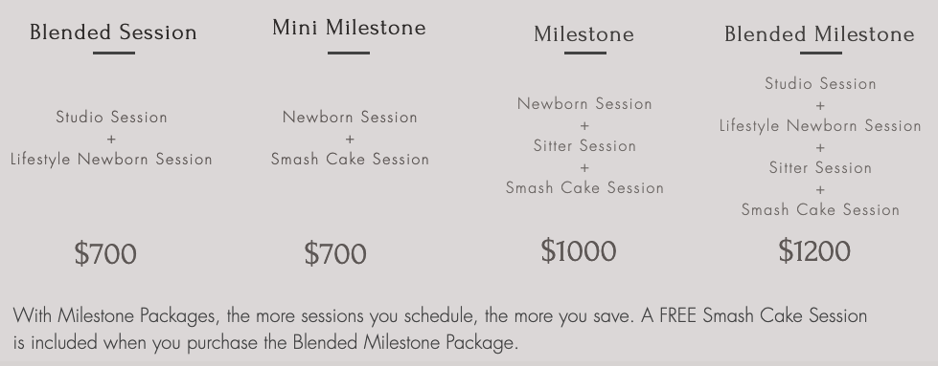Click the $700 price under Mini Milestone
Image resolution: width=938 pixels, height=366 pixels.
pos(335,254)
